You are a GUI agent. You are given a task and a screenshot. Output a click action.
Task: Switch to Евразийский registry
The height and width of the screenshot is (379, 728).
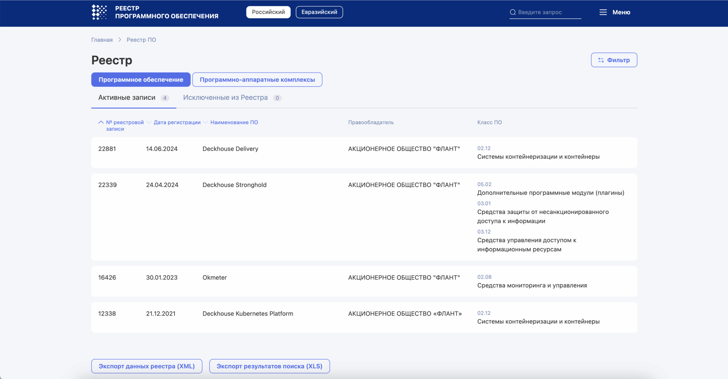pyautogui.click(x=319, y=12)
